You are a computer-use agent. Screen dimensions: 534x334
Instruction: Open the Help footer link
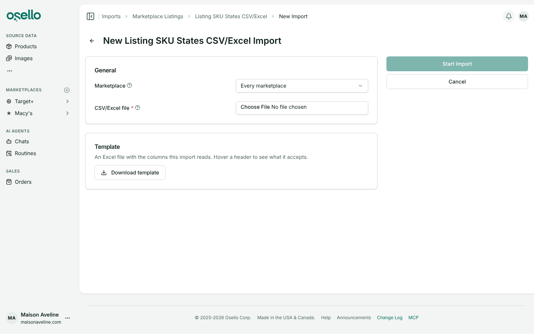click(326, 318)
